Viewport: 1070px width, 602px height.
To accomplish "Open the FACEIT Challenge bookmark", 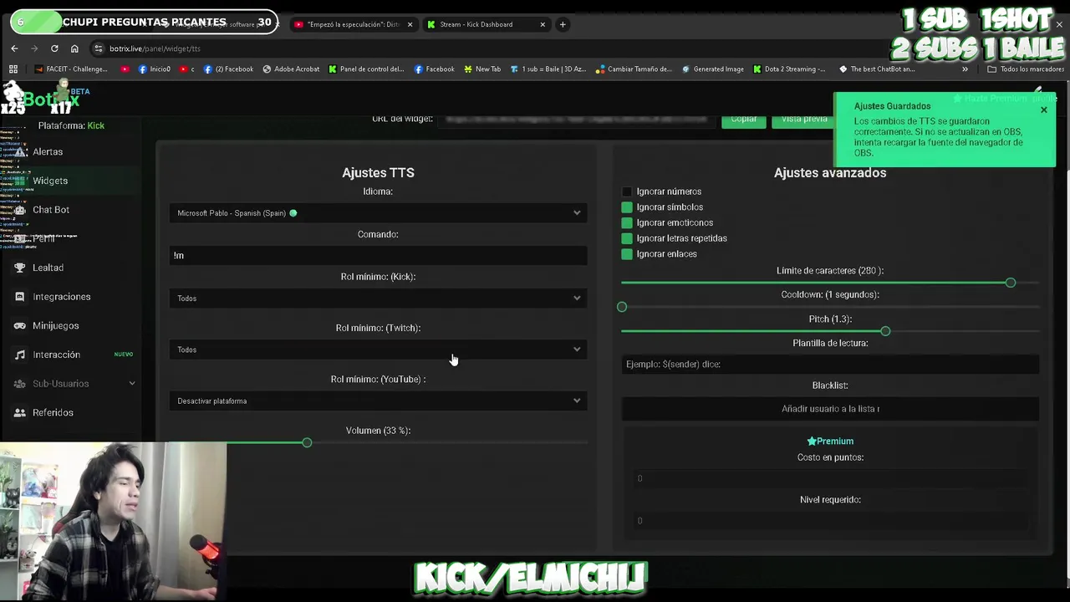I will tap(71, 69).
